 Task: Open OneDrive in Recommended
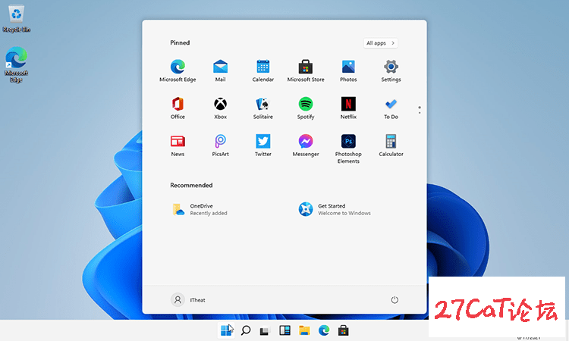coord(200,209)
